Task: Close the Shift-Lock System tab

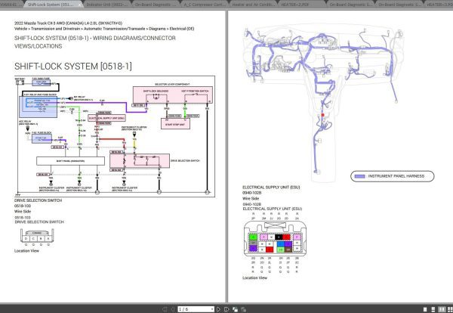Action: coord(80,5)
